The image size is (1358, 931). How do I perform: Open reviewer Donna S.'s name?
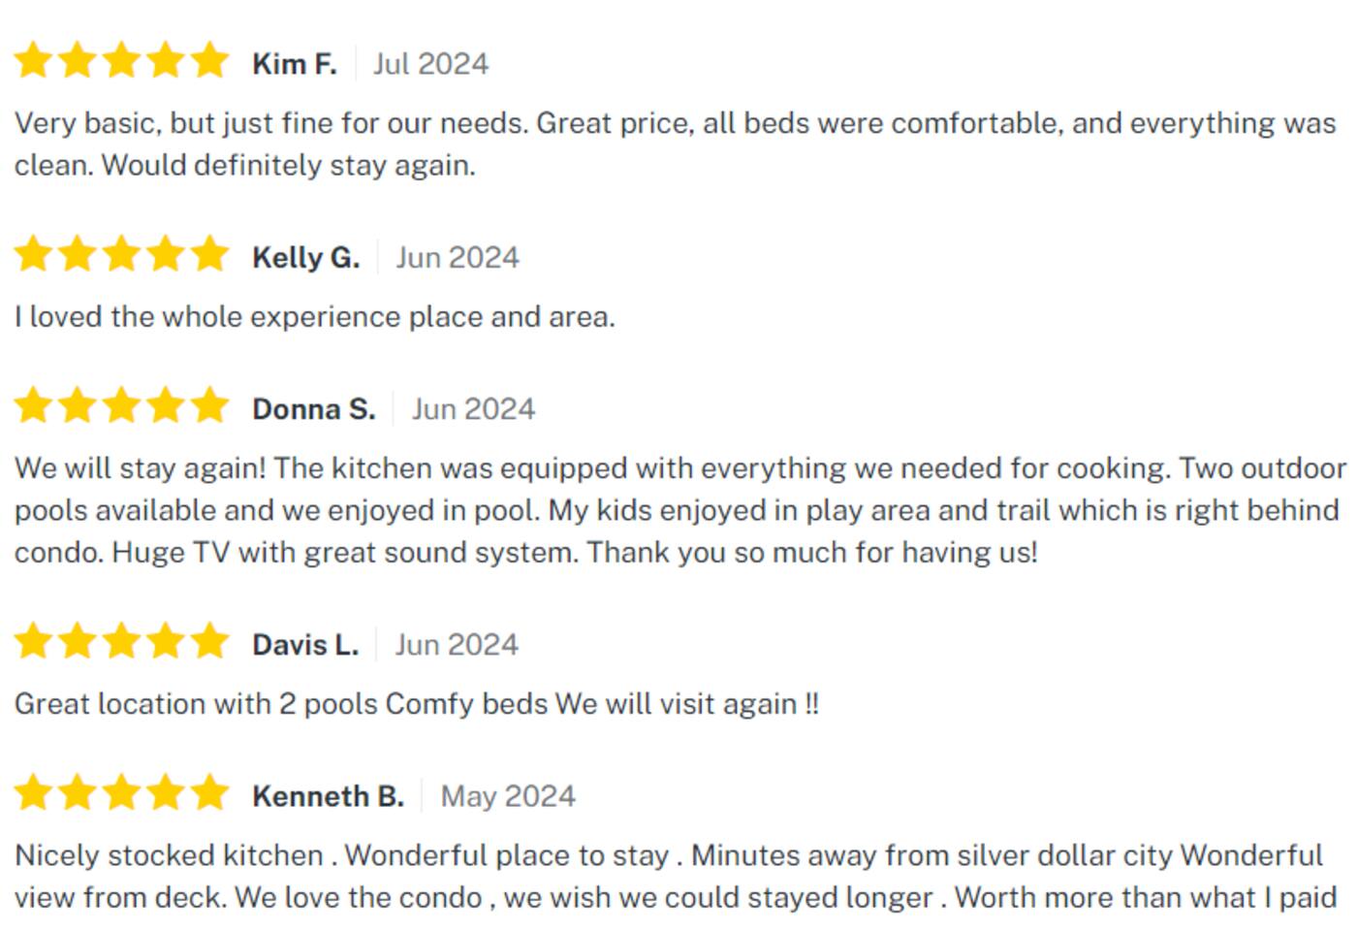tap(313, 409)
